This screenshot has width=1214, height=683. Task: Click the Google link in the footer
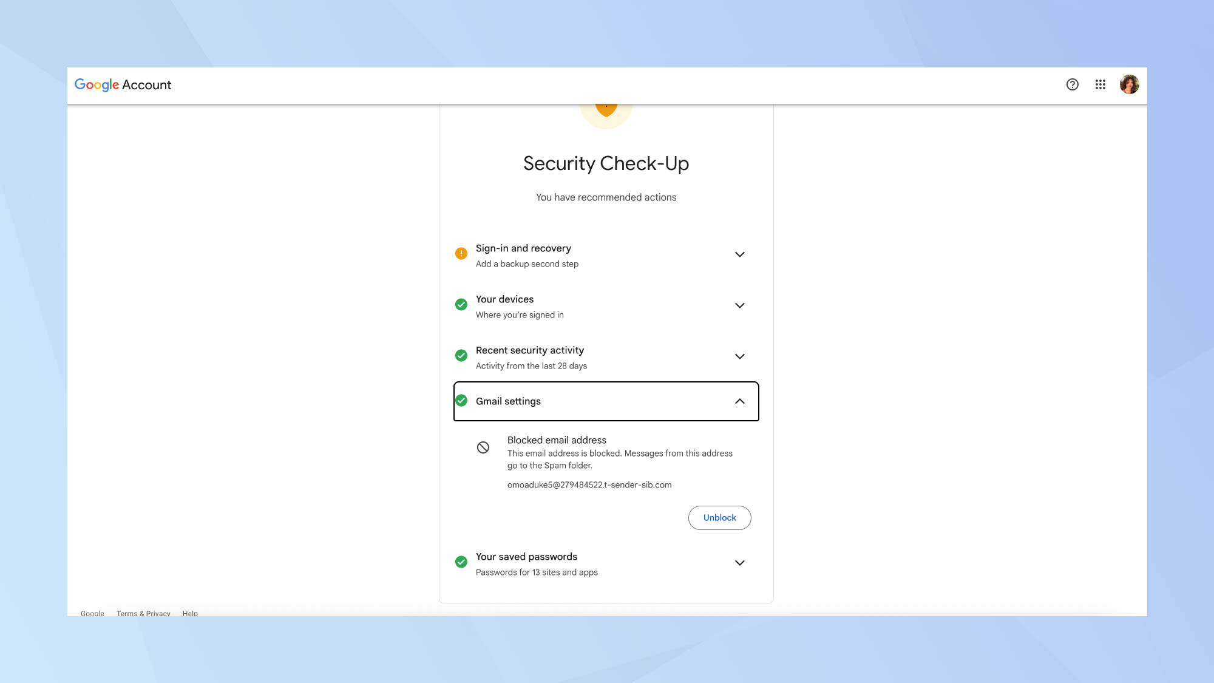(x=92, y=613)
